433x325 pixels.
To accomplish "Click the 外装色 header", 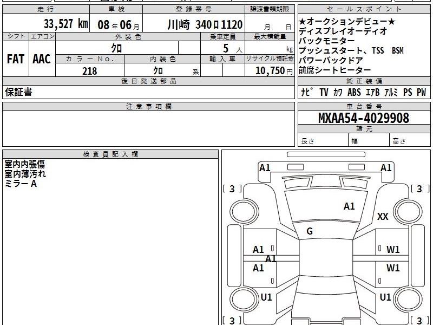I will (x=128, y=36).
